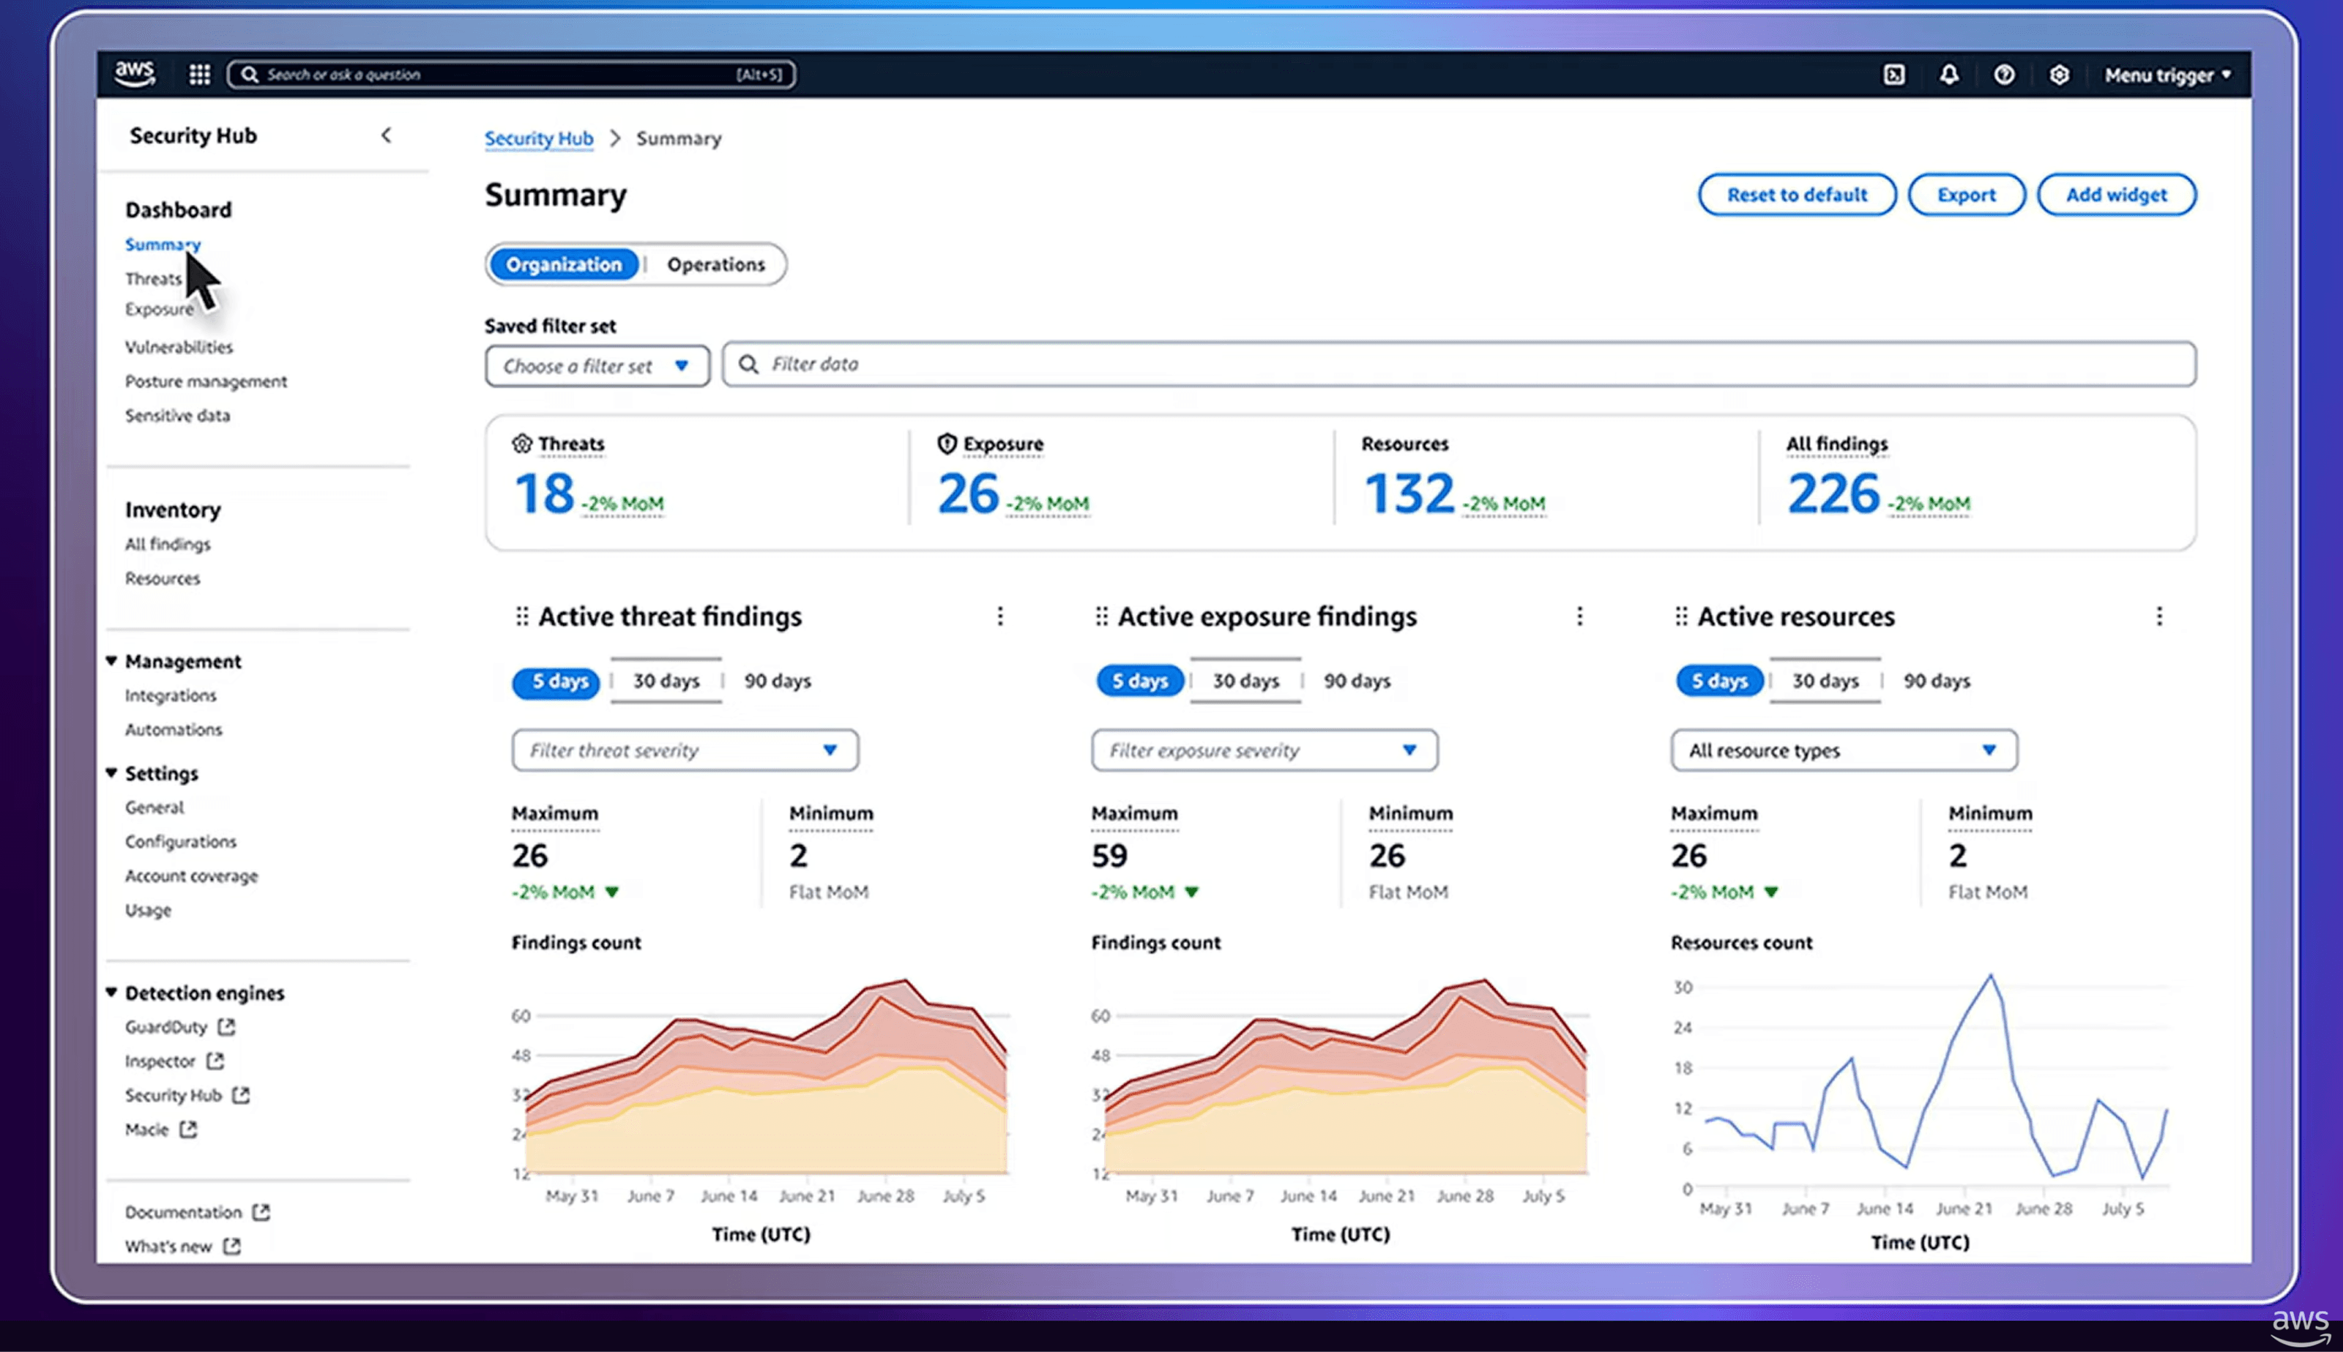Collapse the Settings section
The width and height of the screenshot is (2343, 1352).
pyautogui.click(x=111, y=772)
